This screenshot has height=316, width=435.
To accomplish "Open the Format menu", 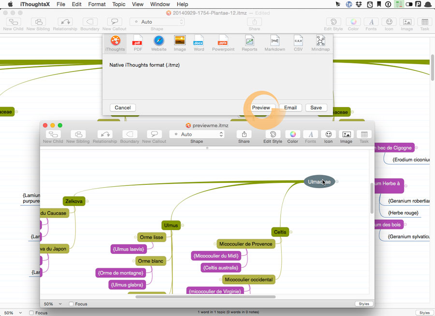I will 97,4.
